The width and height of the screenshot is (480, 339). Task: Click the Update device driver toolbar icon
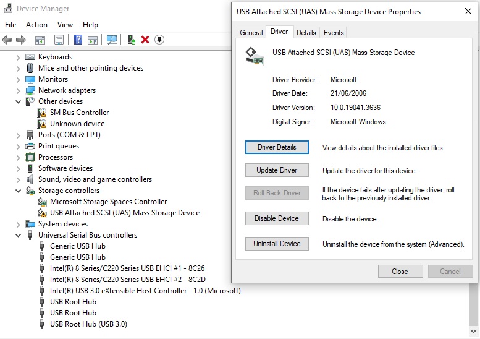point(132,40)
